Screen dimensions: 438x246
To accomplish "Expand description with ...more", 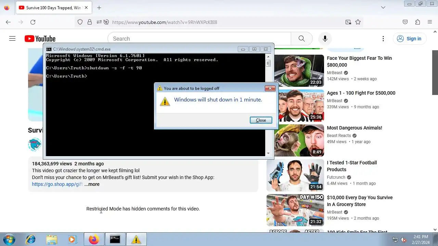I will [92, 184].
